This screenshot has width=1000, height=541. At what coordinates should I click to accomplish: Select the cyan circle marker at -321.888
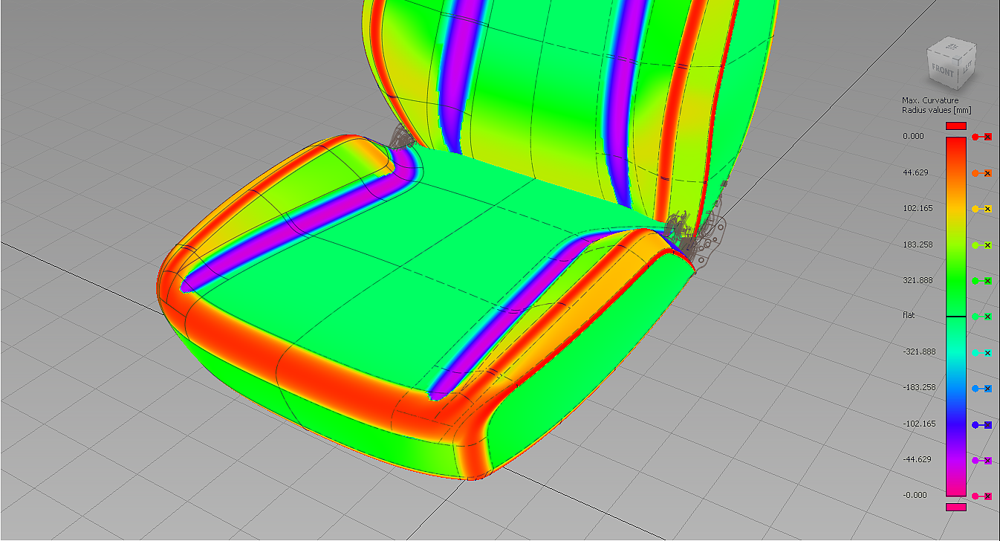coord(975,352)
